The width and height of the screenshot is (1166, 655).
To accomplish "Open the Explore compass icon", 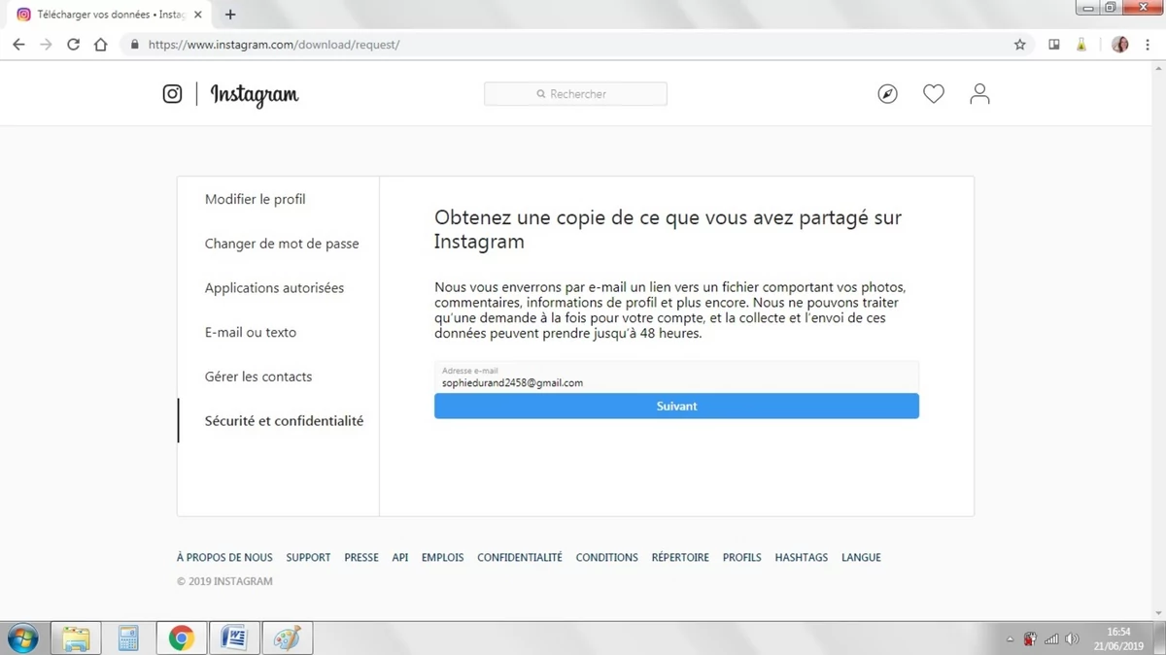I will coord(887,94).
